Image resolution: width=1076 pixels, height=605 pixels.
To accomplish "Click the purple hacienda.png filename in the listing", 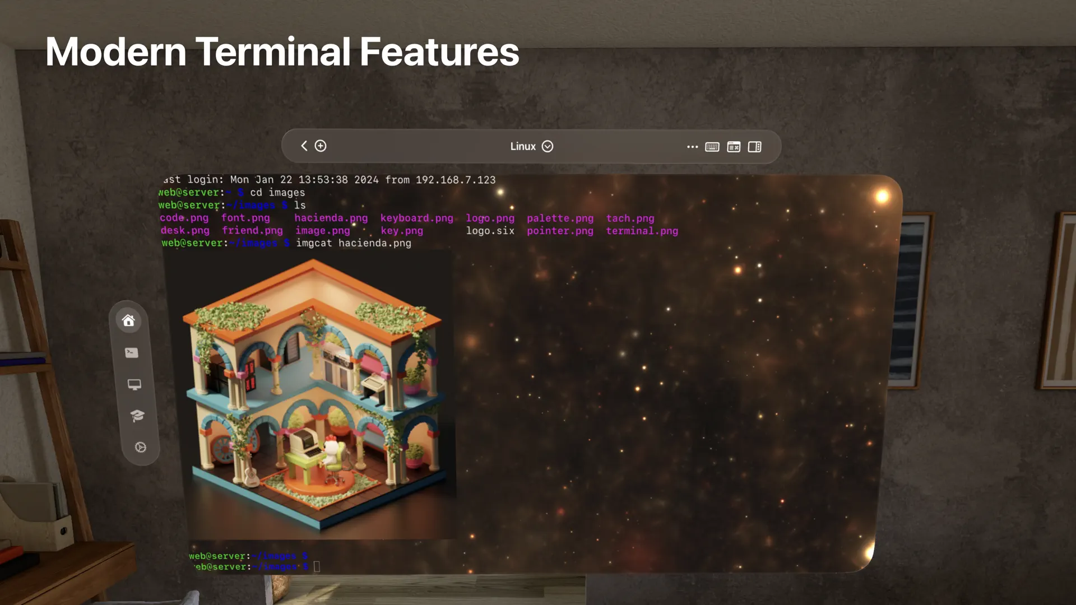I will coord(331,218).
